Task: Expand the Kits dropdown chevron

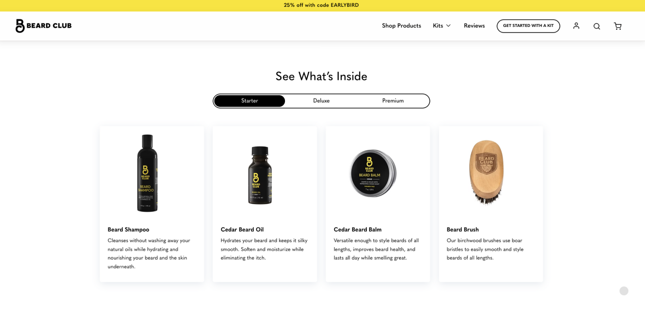Action: pyautogui.click(x=448, y=26)
